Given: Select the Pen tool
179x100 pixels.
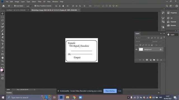Looking at the screenshot, I should click(3, 47).
